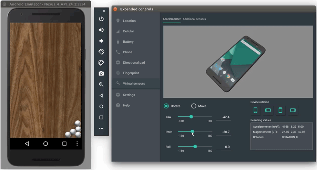Open the phone's vertical dots menu
317x170 pixels.
click(77, 144)
